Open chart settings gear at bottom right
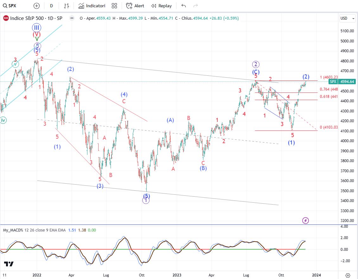This screenshot has height=279, width=358. point(348,275)
